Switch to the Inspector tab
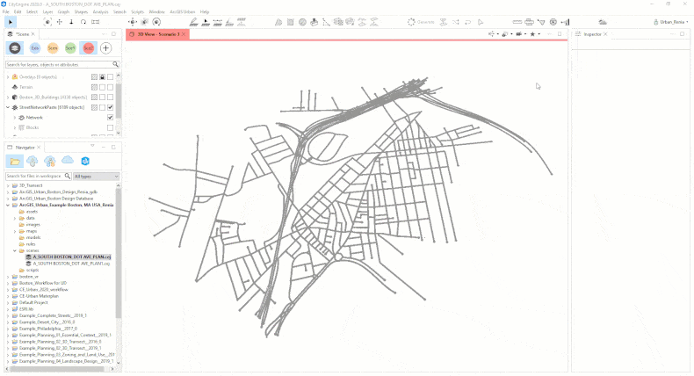 pyautogui.click(x=592, y=34)
